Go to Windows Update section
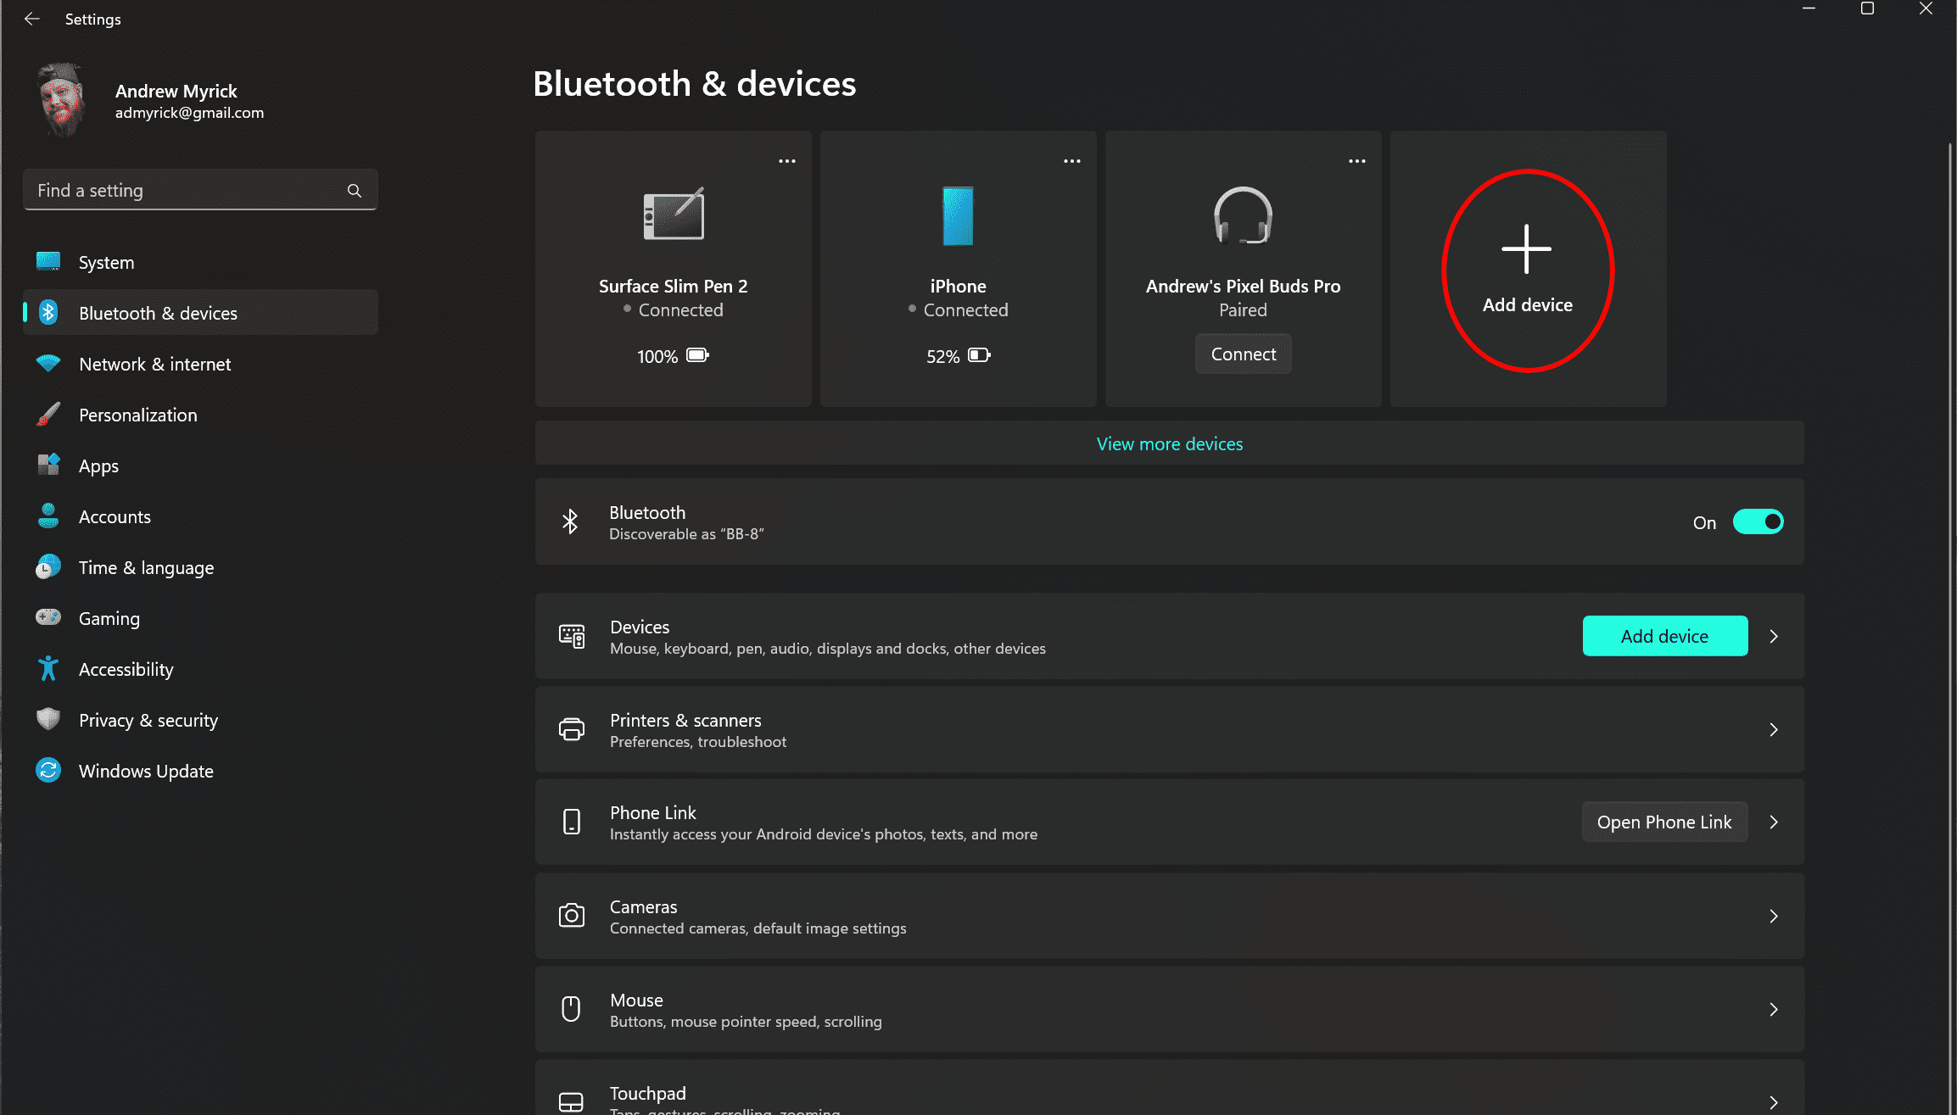 146,772
